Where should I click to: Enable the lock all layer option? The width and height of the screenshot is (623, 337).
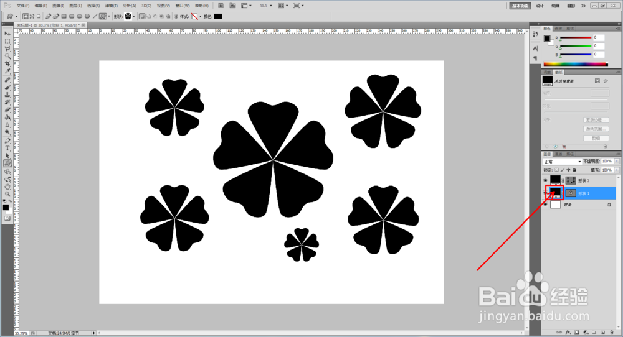point(574,170)
